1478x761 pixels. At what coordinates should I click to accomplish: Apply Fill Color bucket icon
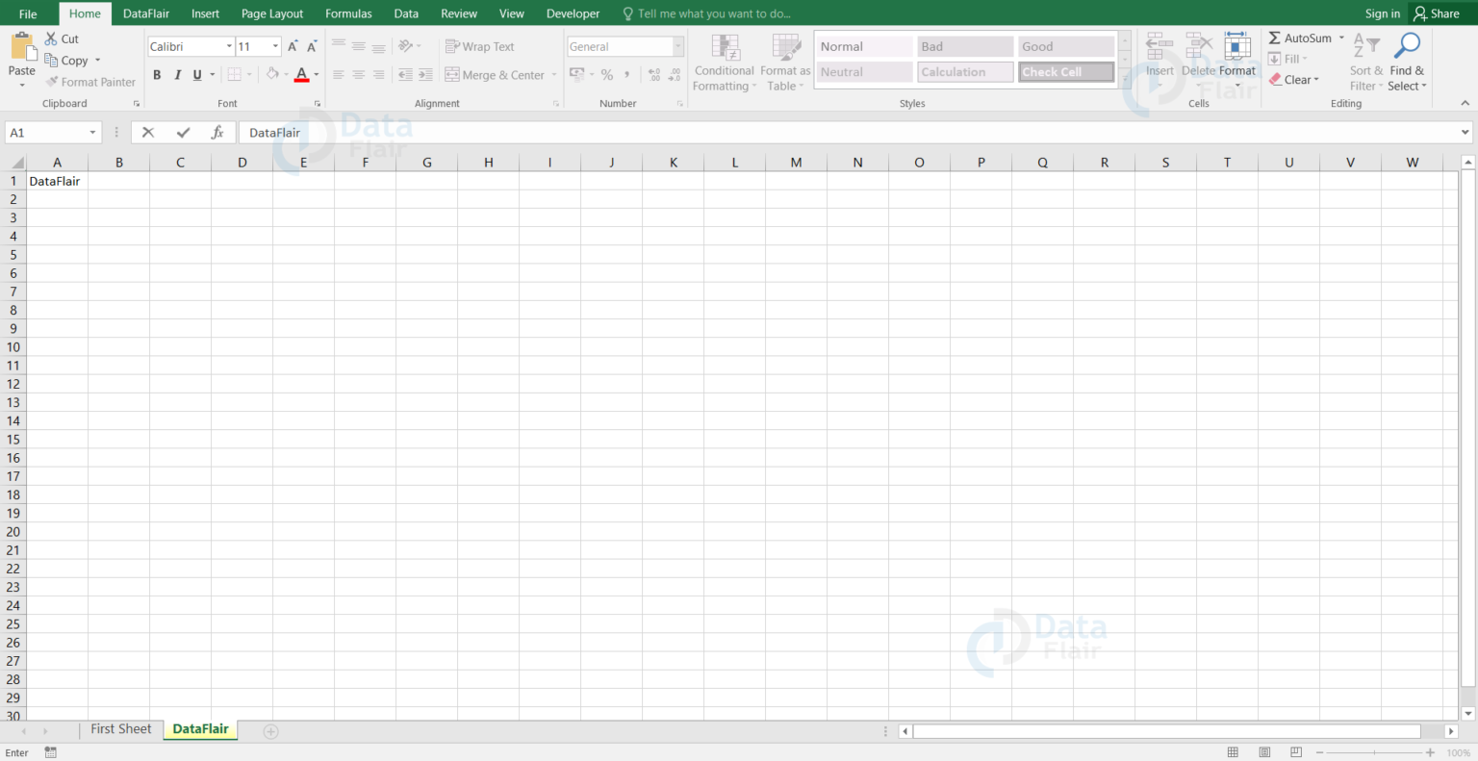272,74
